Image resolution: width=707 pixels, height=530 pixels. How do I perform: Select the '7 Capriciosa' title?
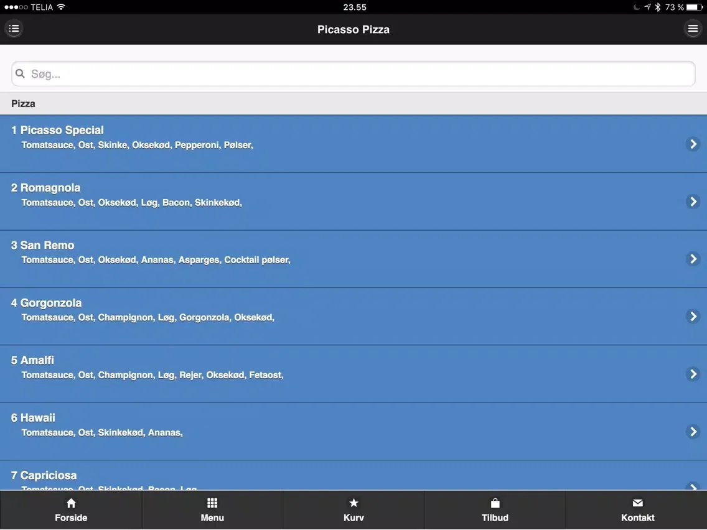[44, 475]
